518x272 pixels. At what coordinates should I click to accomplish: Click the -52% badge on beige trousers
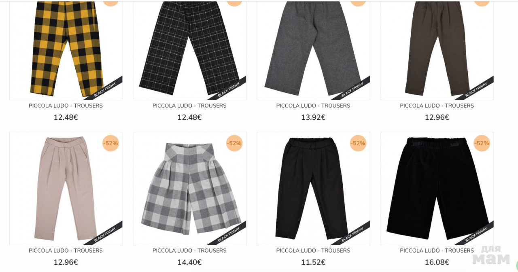(110, 143)
